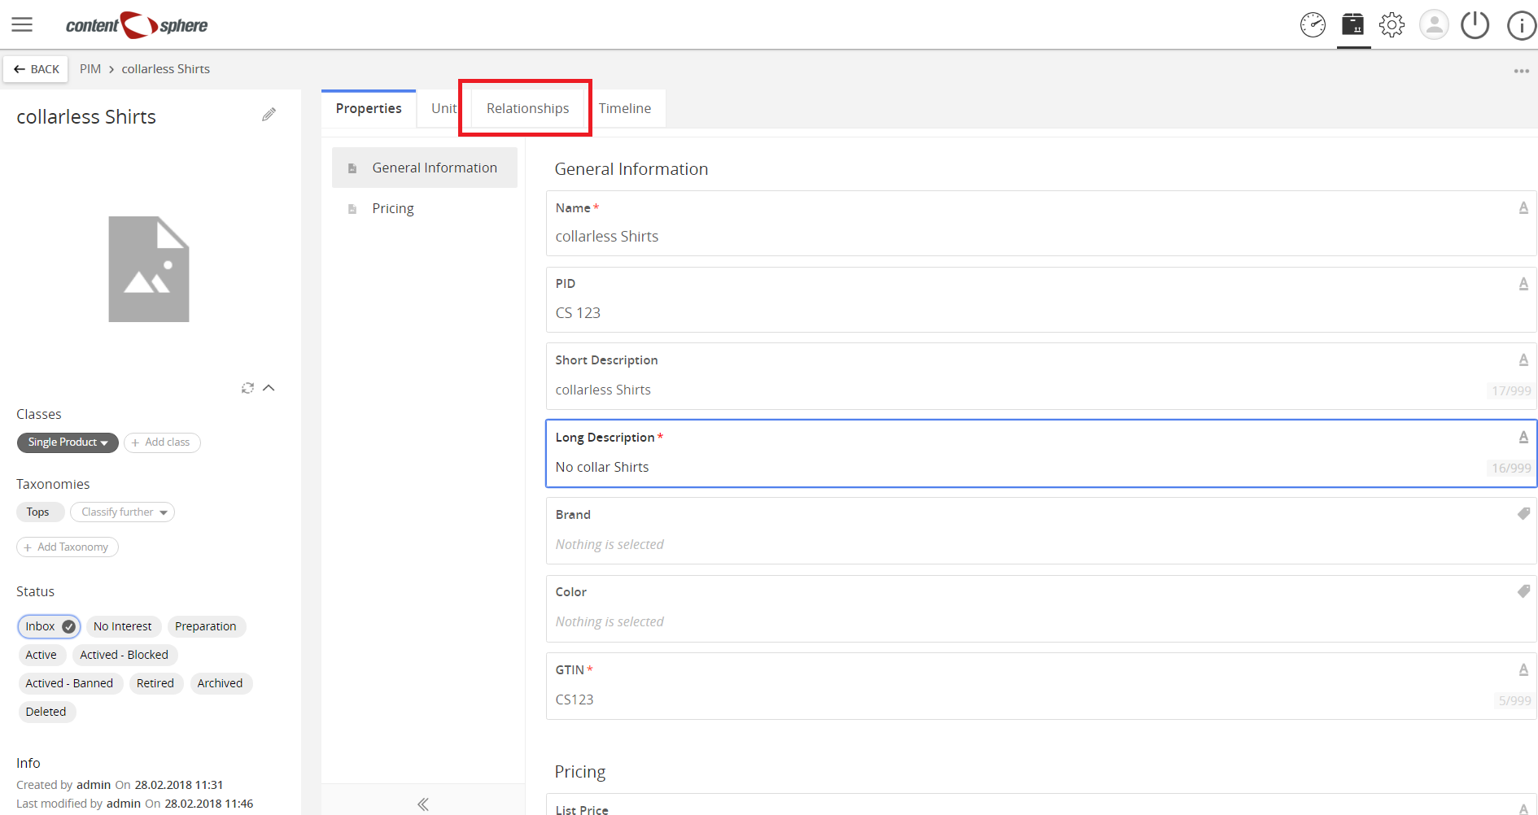
Task: Click the General Information section icon
Action: tap(352, 168)
